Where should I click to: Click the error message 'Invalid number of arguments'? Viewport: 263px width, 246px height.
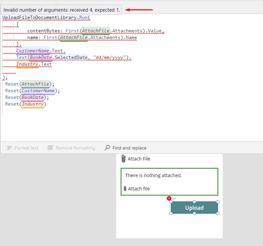(x=62, y=10)
